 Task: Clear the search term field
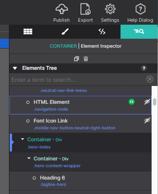[150, 79]
